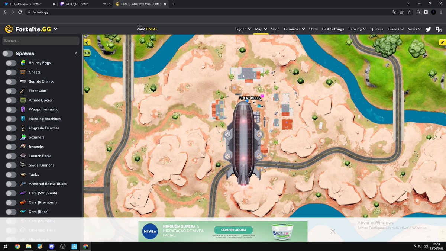The width and height of the screenshot is (446, 251).
Task: Reload the page
Action: coord(20,12)
